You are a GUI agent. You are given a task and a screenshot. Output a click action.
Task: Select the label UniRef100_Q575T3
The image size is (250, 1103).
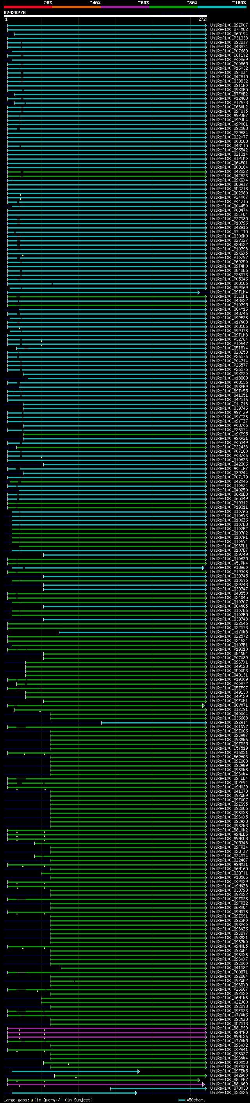[229, 1024]
